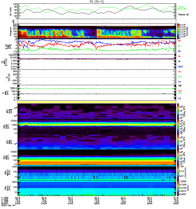Click the X-GSE position row label
Image resolution: width=196 pixels, height=209 pixels.
point(5,198)
